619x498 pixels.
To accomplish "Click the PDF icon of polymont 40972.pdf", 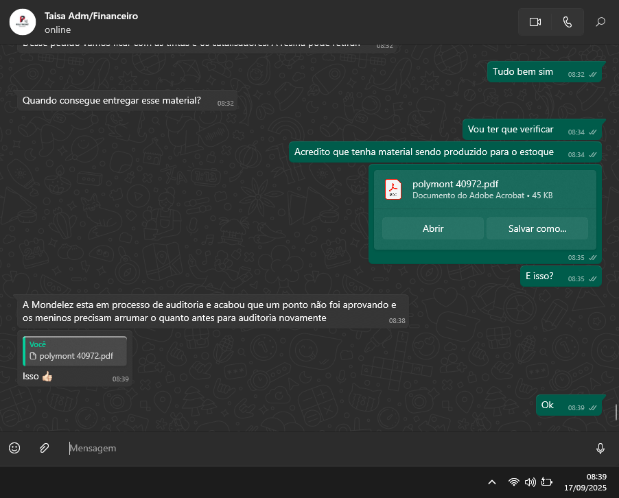I will click(393, 189).
